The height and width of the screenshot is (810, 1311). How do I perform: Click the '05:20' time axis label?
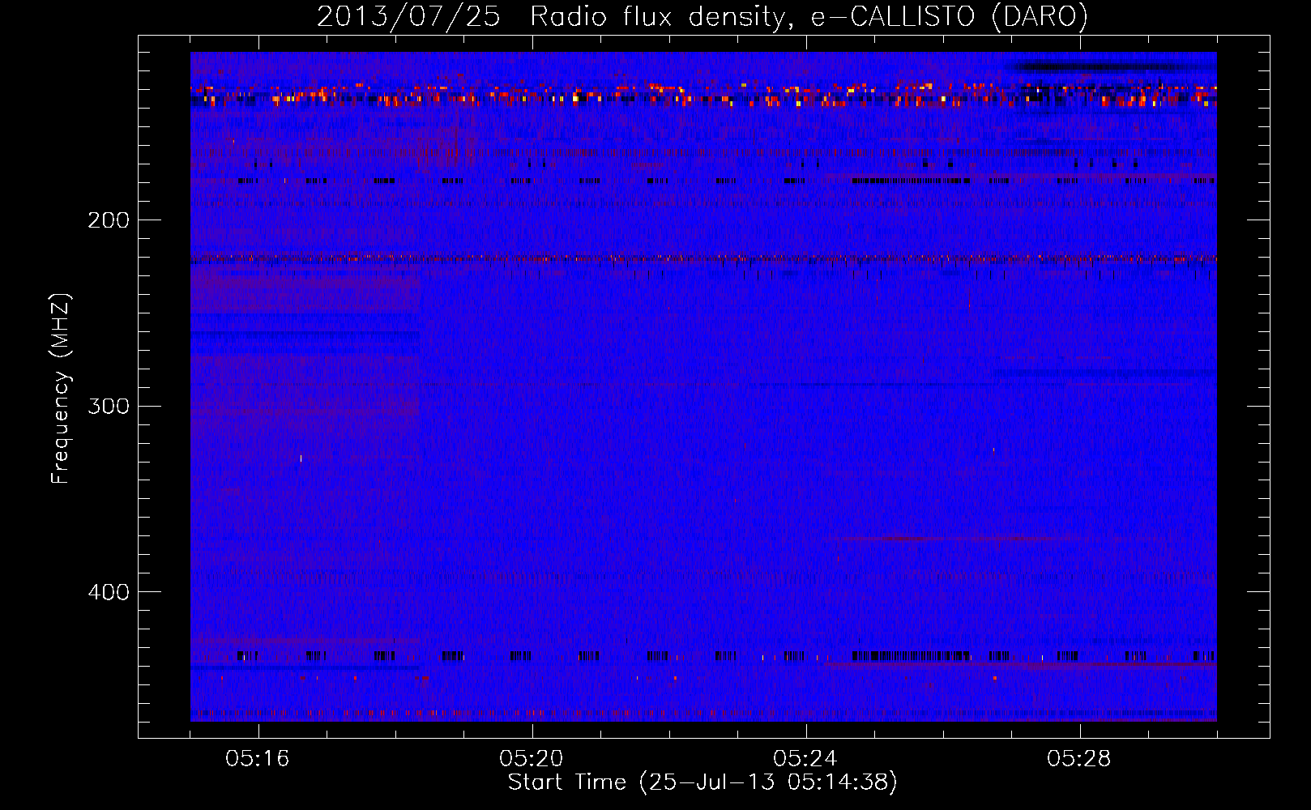tap(532, 758)
